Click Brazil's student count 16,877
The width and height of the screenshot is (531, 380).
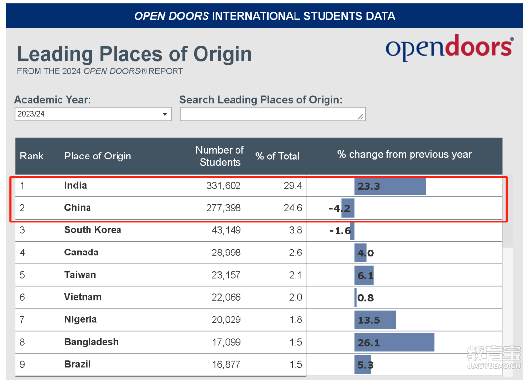click(226, 364)
